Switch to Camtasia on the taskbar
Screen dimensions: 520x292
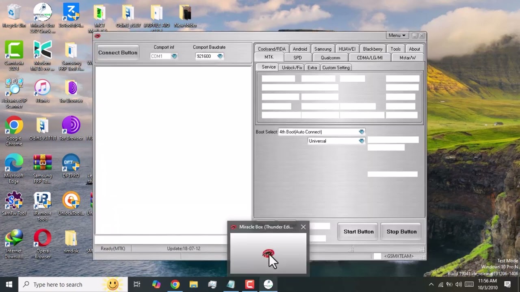tap(249, 284)
